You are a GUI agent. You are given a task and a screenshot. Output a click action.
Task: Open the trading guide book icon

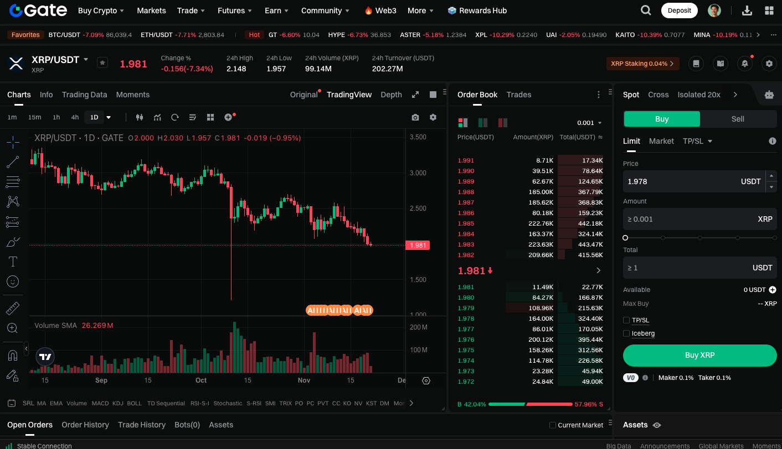click(x=696, y=64)
